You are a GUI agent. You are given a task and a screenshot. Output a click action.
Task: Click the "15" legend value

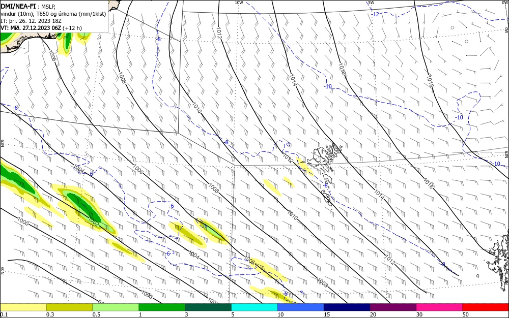(x=327, y=314)
